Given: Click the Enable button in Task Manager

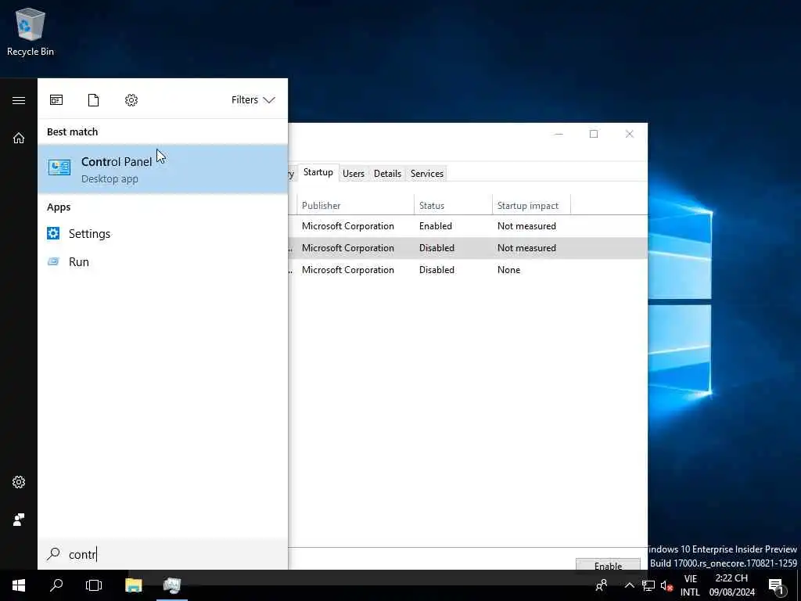Looking at the screenshot, I should click(x=608, y=565).
